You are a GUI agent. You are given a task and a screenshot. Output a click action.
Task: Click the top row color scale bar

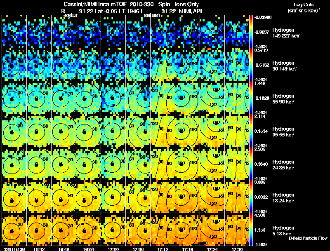[x=251, y=31]
